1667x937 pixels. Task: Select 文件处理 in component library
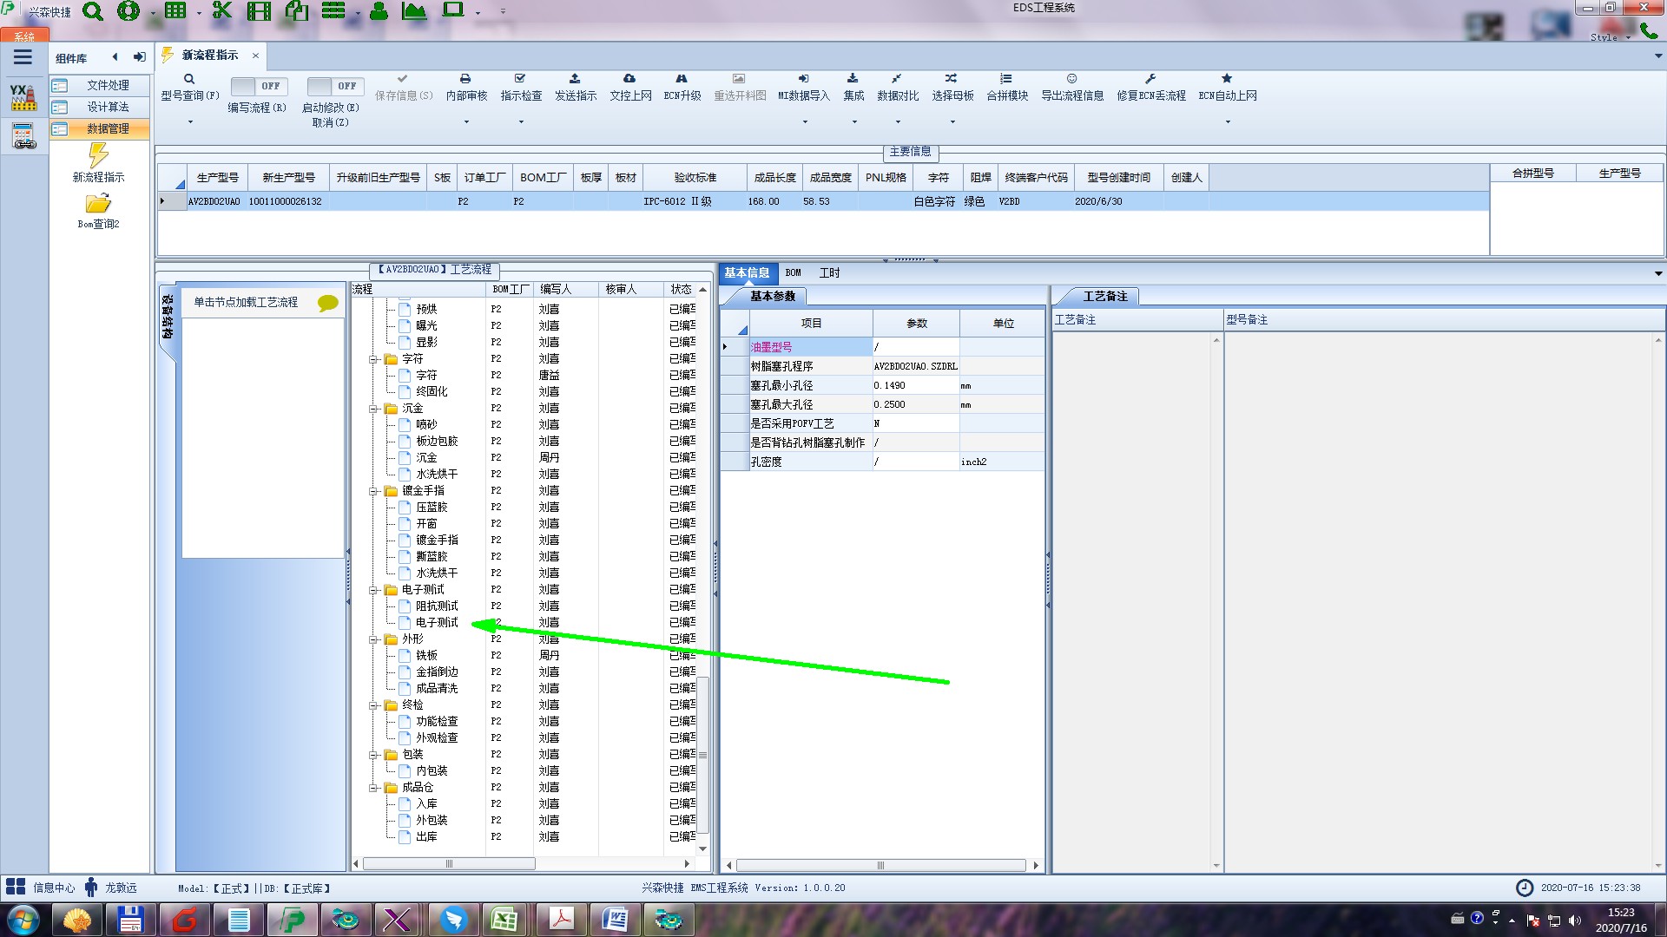[99, 85]
